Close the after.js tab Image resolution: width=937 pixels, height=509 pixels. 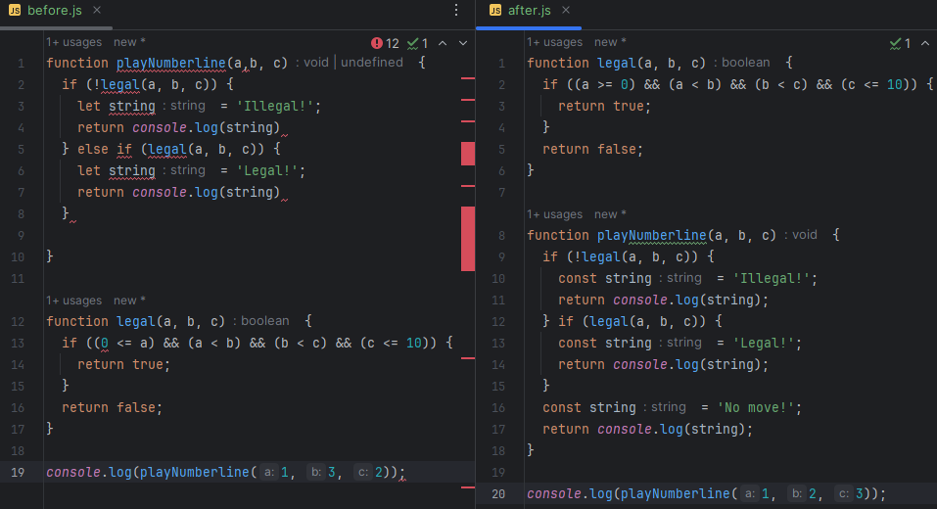[566, 10]
